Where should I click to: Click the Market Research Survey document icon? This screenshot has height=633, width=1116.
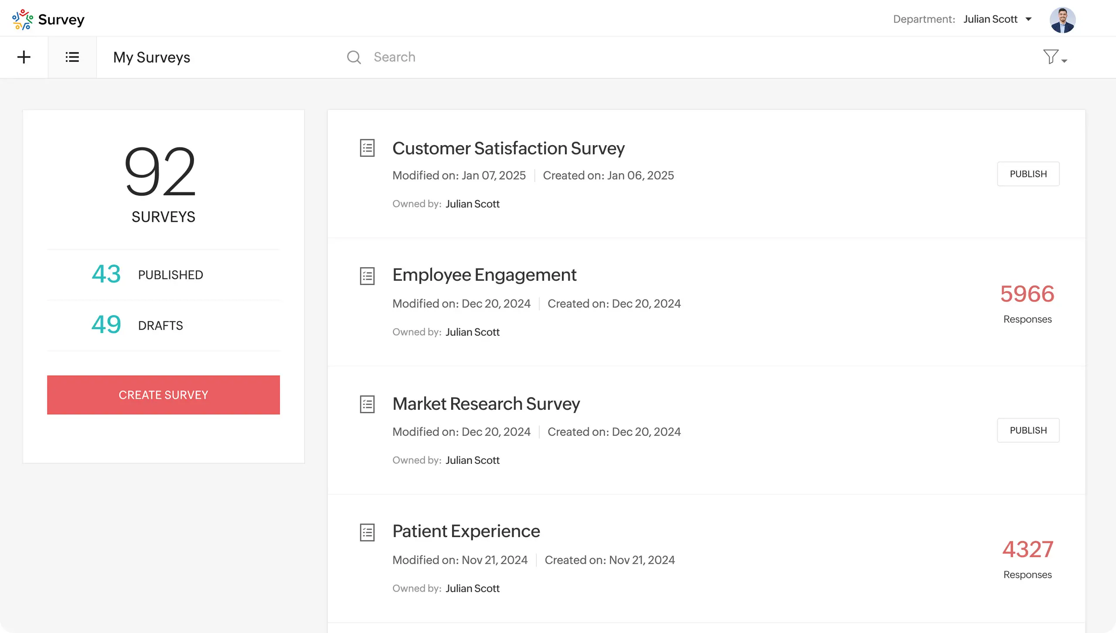[367, 404]
